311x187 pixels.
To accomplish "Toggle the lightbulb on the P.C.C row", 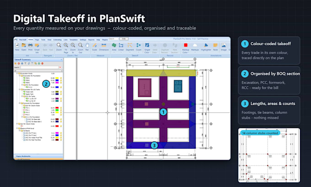I will pos(61,87).
